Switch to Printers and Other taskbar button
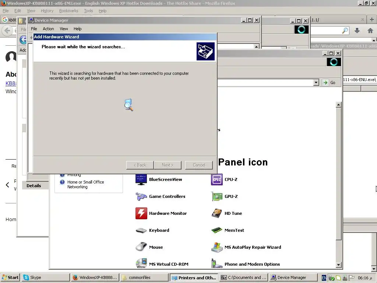The height and width of the screenshot is (283, 377). (x=194, y=277)
